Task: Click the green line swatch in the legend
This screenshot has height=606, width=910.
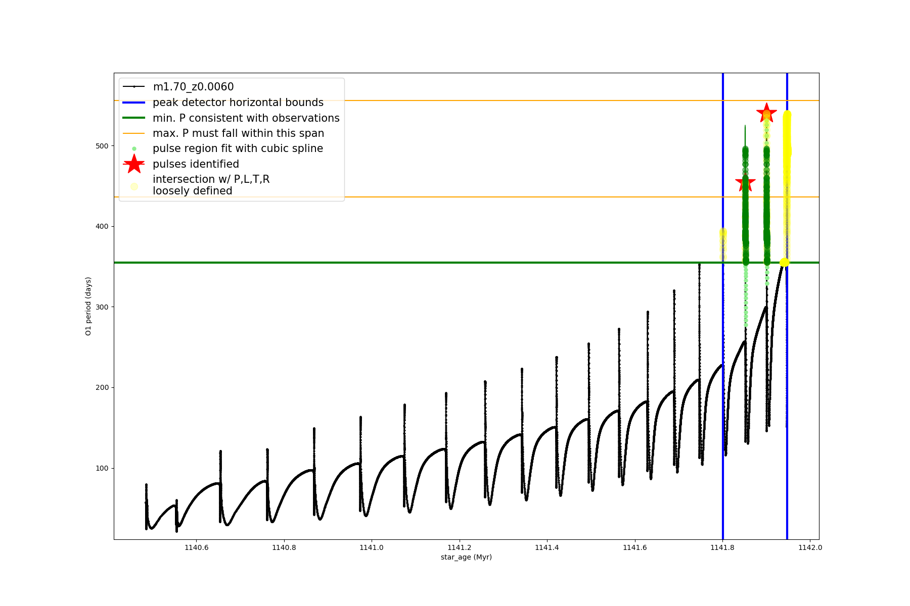Action: click(x=134, y=118)
